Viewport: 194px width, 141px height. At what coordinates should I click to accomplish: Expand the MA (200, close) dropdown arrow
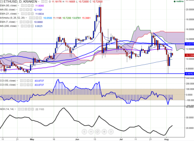click(x=18, y=26)
